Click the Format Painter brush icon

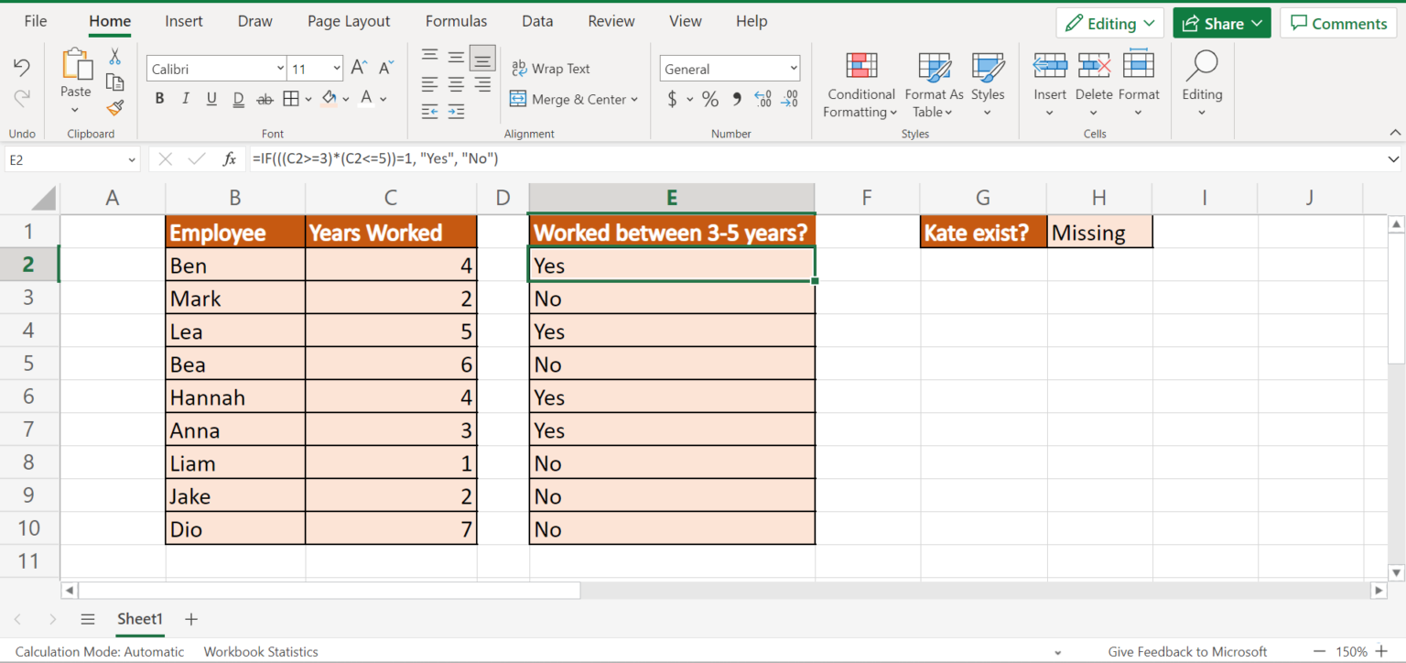114,108
